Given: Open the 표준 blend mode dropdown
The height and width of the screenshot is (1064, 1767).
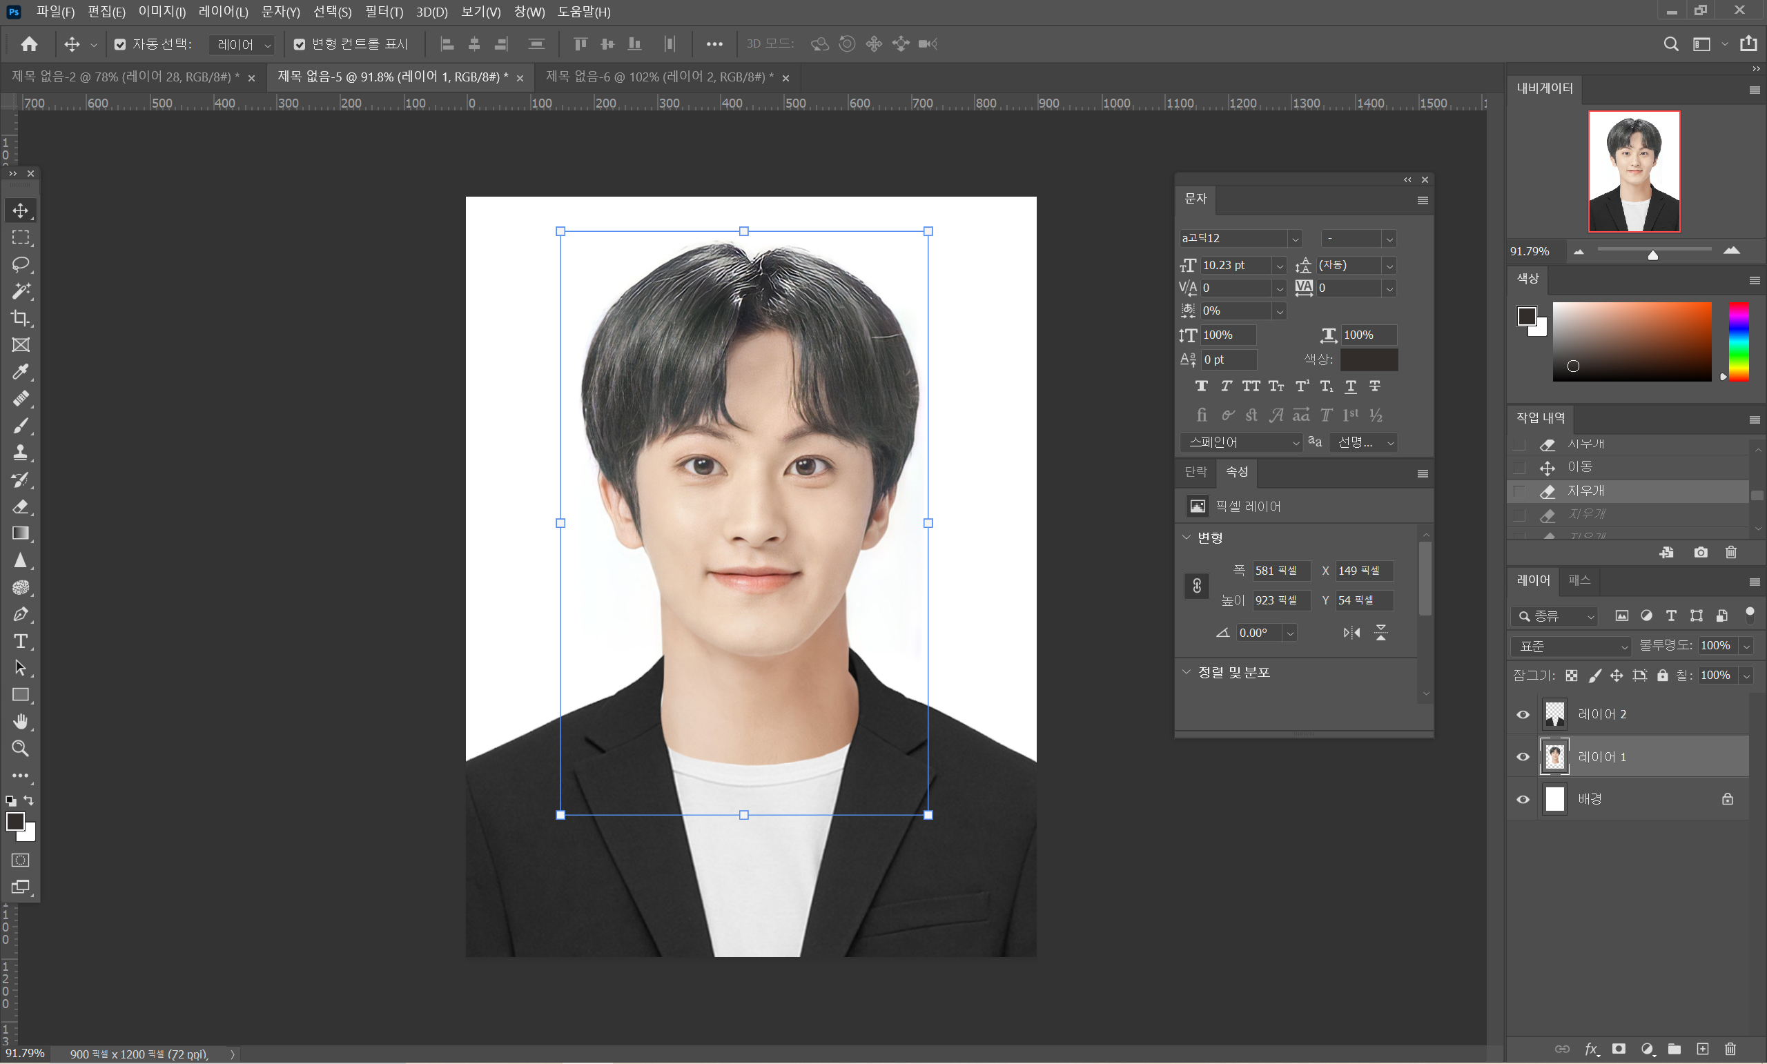Looking at the screenshot, I should [x=1570, y=646].
